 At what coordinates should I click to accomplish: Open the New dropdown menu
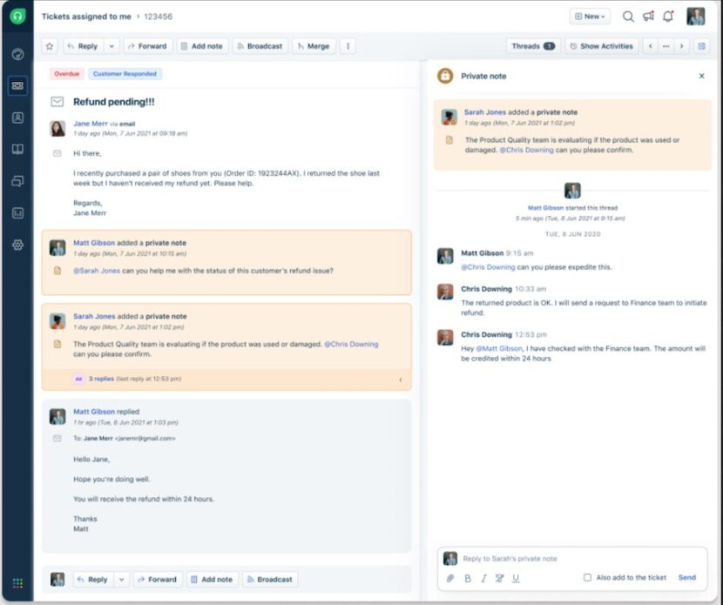click(x=589, y=16)
